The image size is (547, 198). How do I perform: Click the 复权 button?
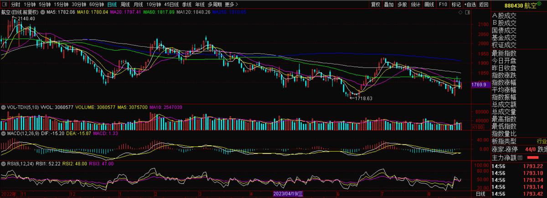point(376,4)
